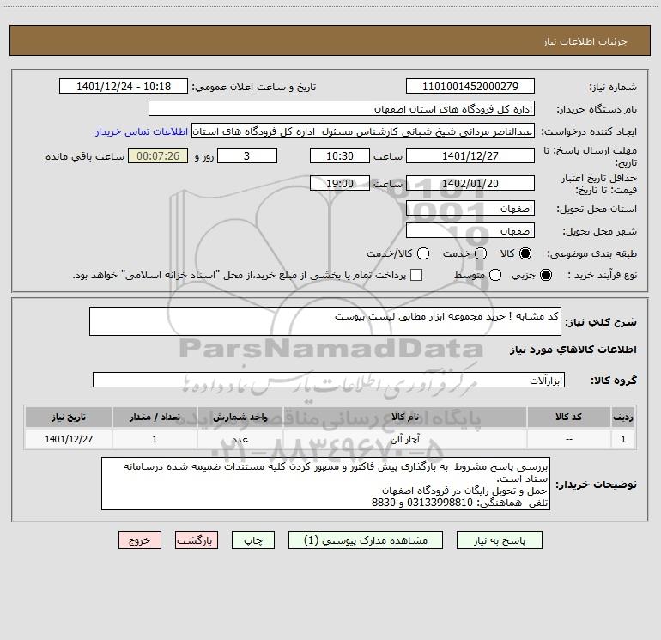
Task: Click the نام کالا column header
Action: click(404, 418)
